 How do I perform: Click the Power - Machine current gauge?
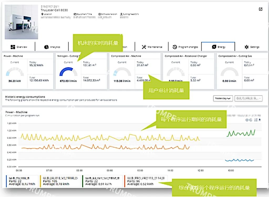15,72
